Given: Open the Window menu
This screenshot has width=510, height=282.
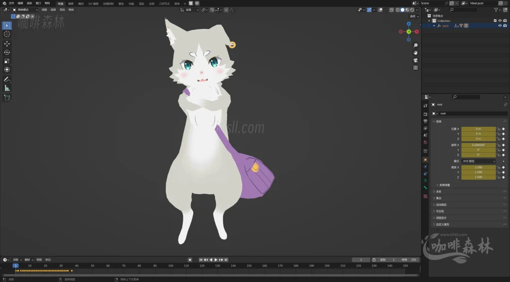Looking at the screenshot, I should pos(38,3).
